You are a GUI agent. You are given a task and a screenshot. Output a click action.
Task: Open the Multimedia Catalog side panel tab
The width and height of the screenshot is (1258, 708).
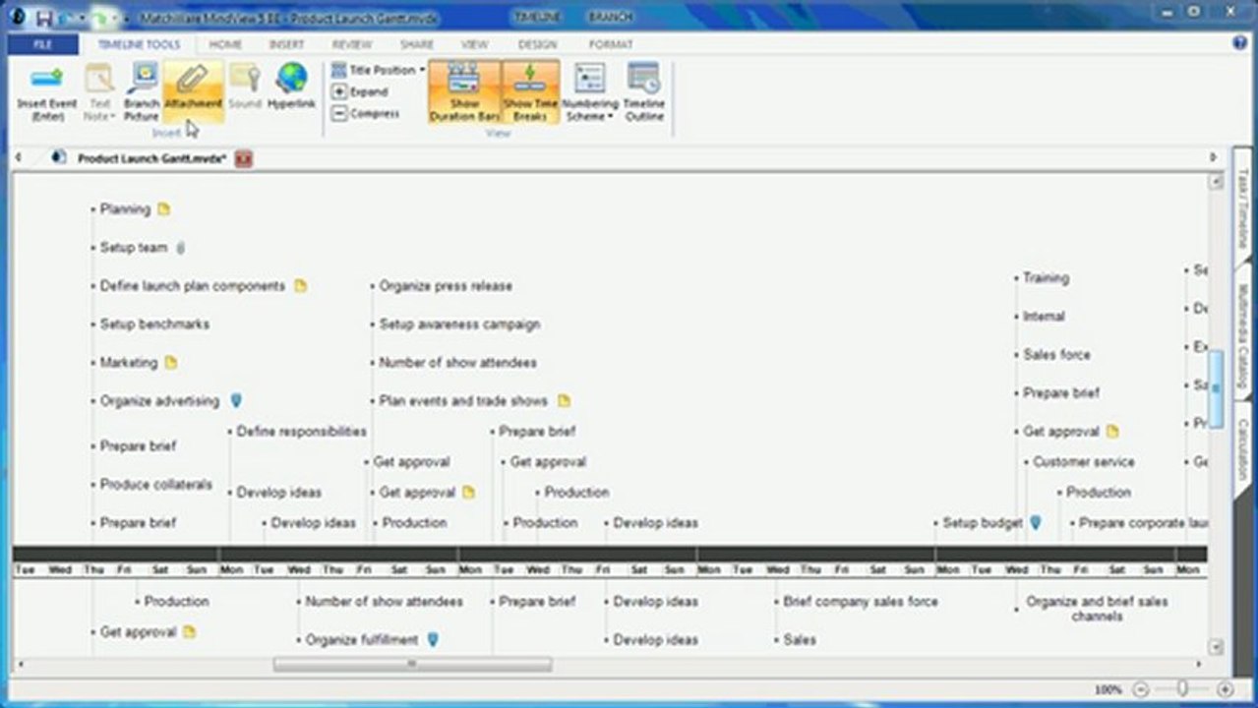pyautogui.click(x=1242, y=334)
